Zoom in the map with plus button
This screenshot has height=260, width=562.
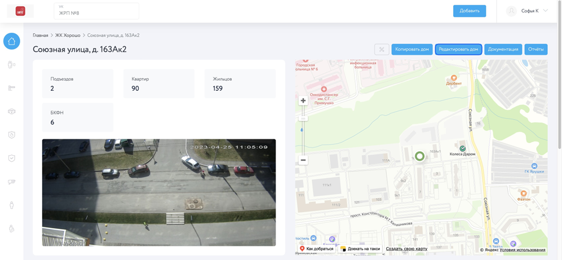(303, 100)
